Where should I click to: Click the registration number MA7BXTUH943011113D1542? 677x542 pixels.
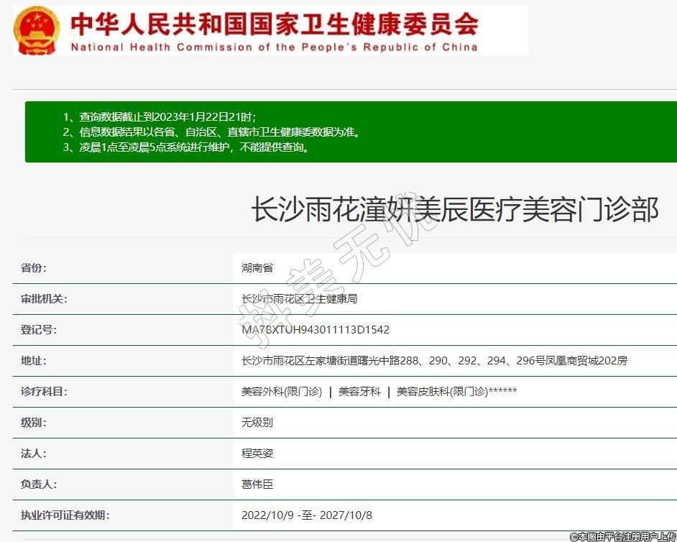(316, 330)
